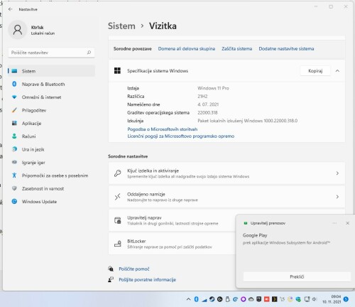Close the Upravitelj prenosov notification
The image size is (355, 307).
point(347,223)
